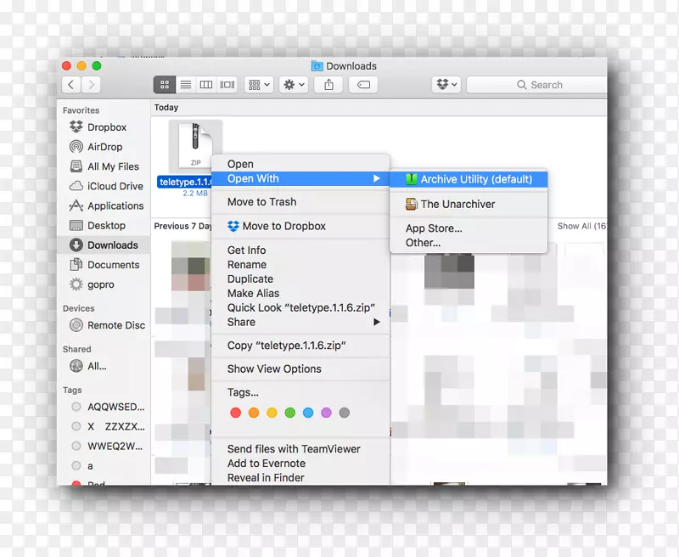679x557 pixels.
Task: Click the Show All link
Action: click(x=581, y=227)
